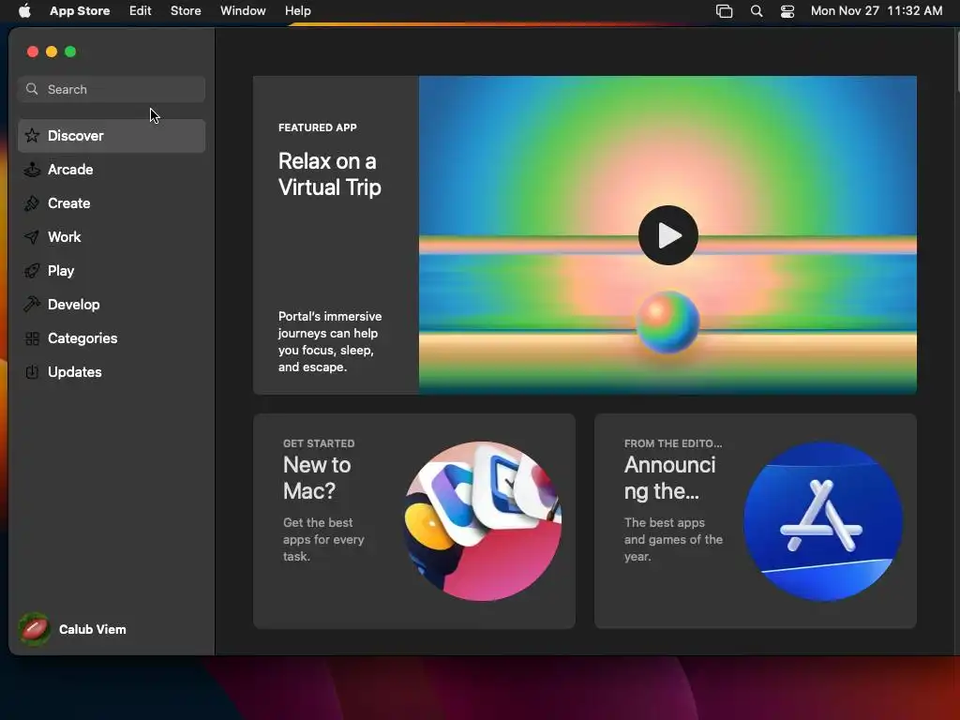The image size is (960, 720).
Task: Open the Categories grid icon
Action: click(x=32, y=337)
